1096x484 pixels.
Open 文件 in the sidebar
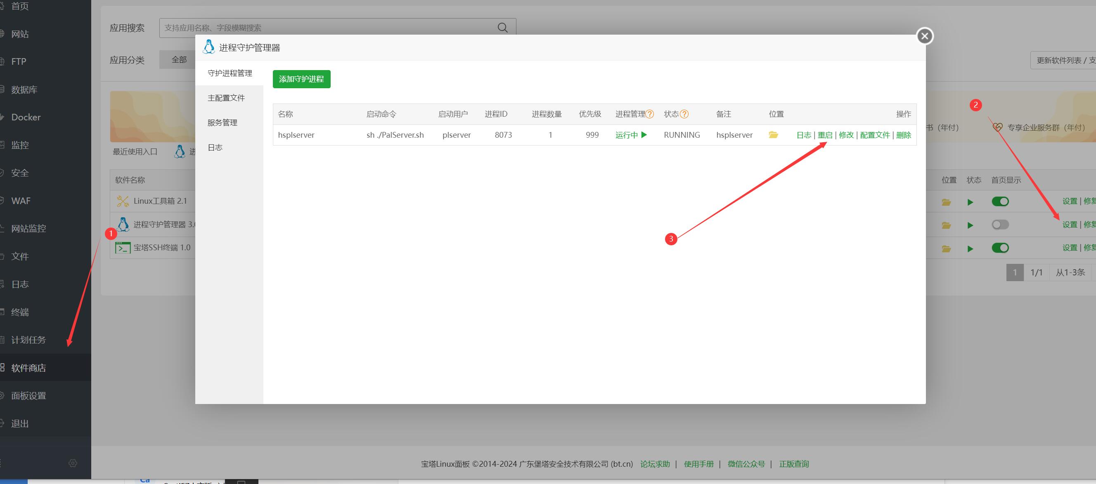[20, 256]
